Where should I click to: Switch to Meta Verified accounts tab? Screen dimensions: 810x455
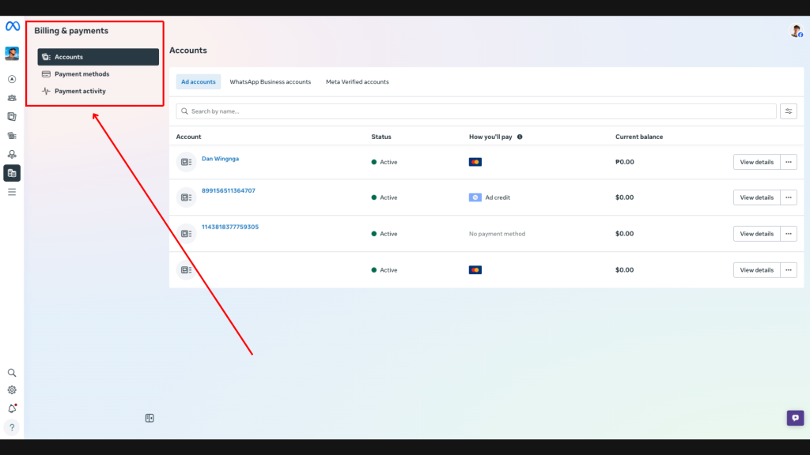(x=358, y=81)
